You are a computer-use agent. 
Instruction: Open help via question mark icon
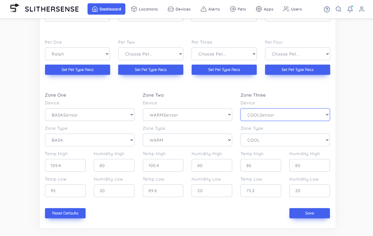(x=327, y=9)
